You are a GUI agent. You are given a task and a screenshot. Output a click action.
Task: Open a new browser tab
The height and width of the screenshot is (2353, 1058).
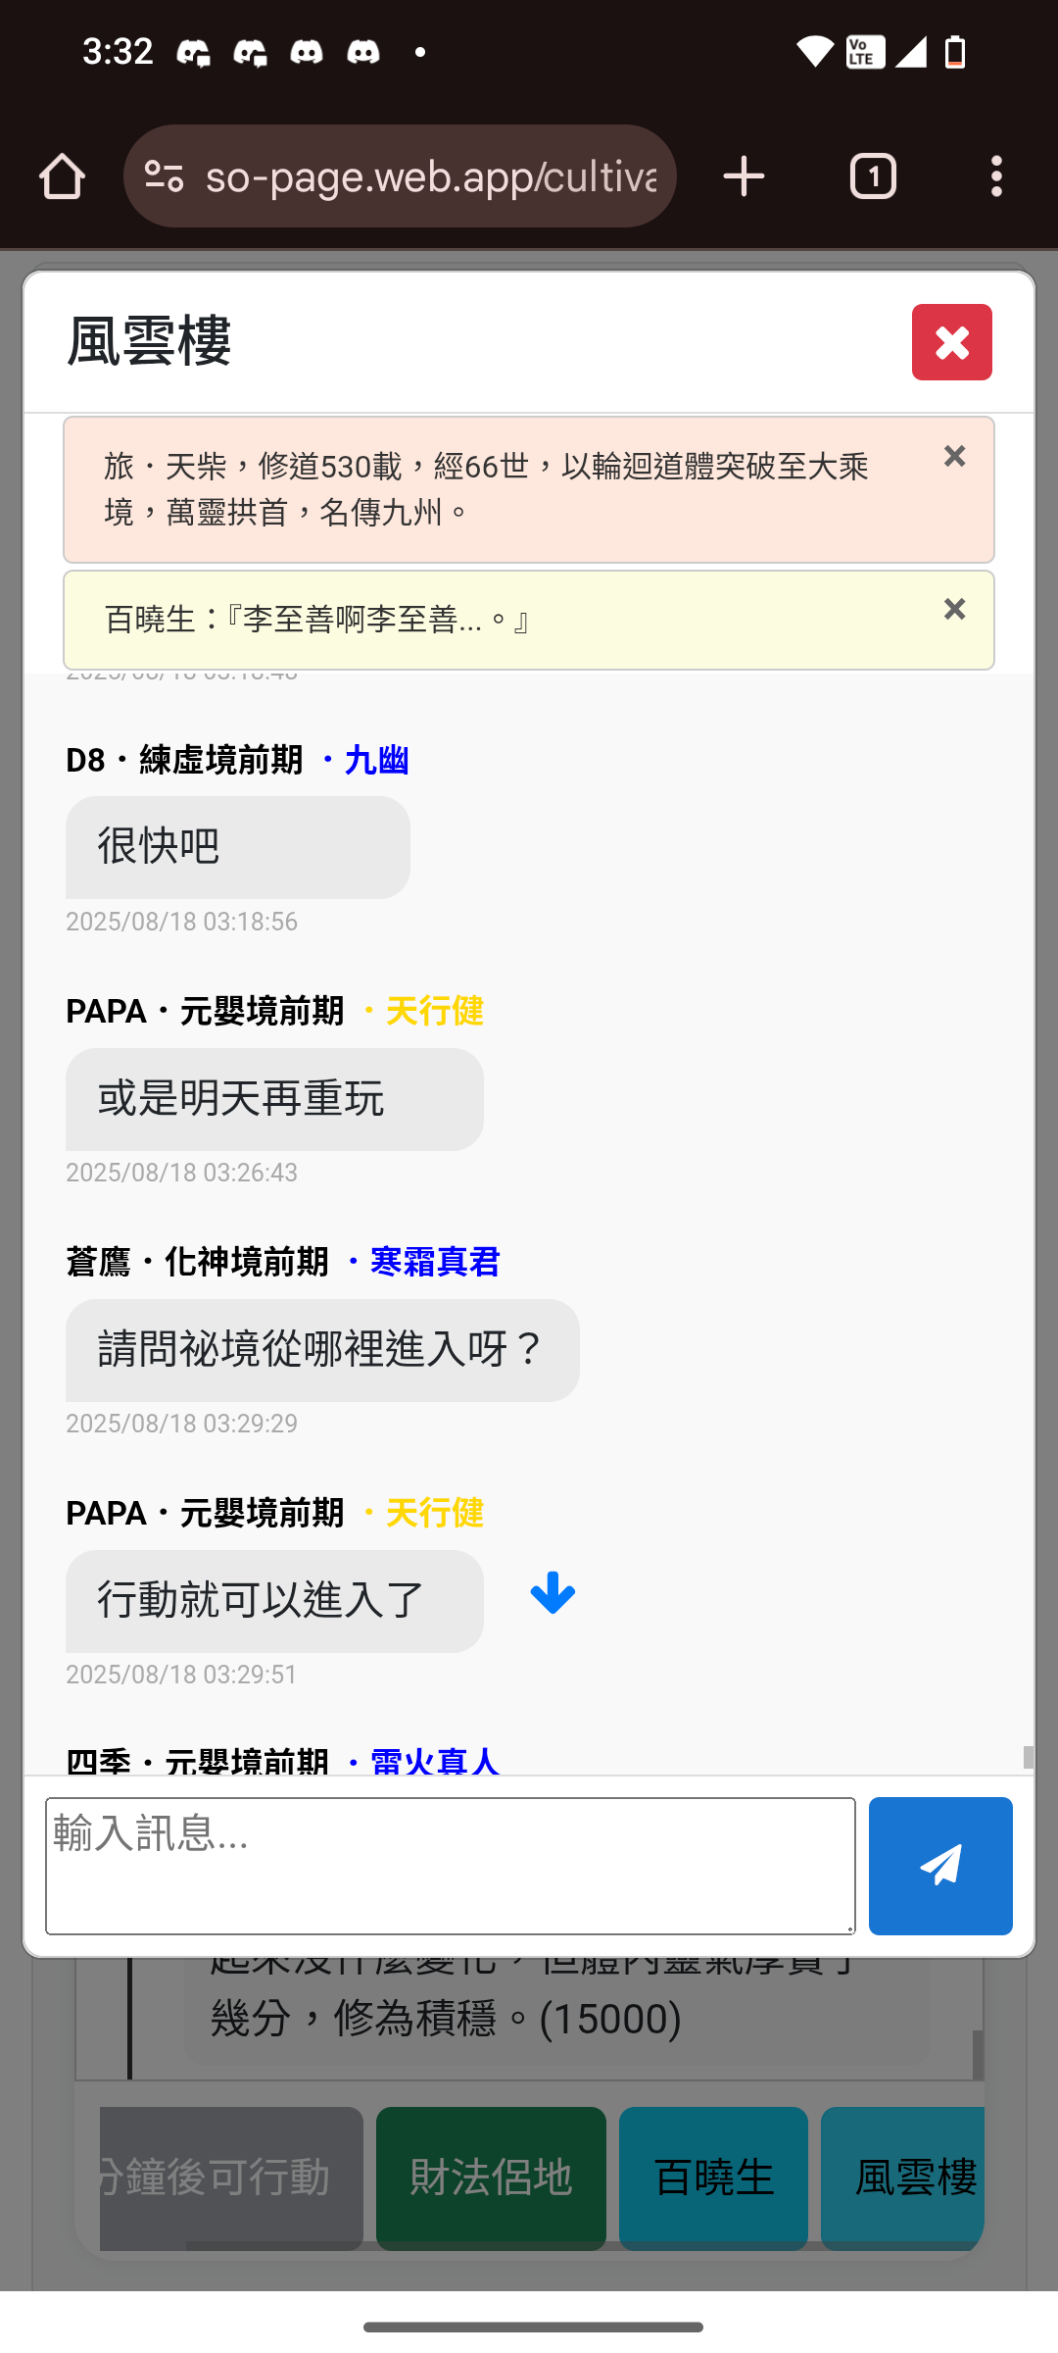pos(744,177)
